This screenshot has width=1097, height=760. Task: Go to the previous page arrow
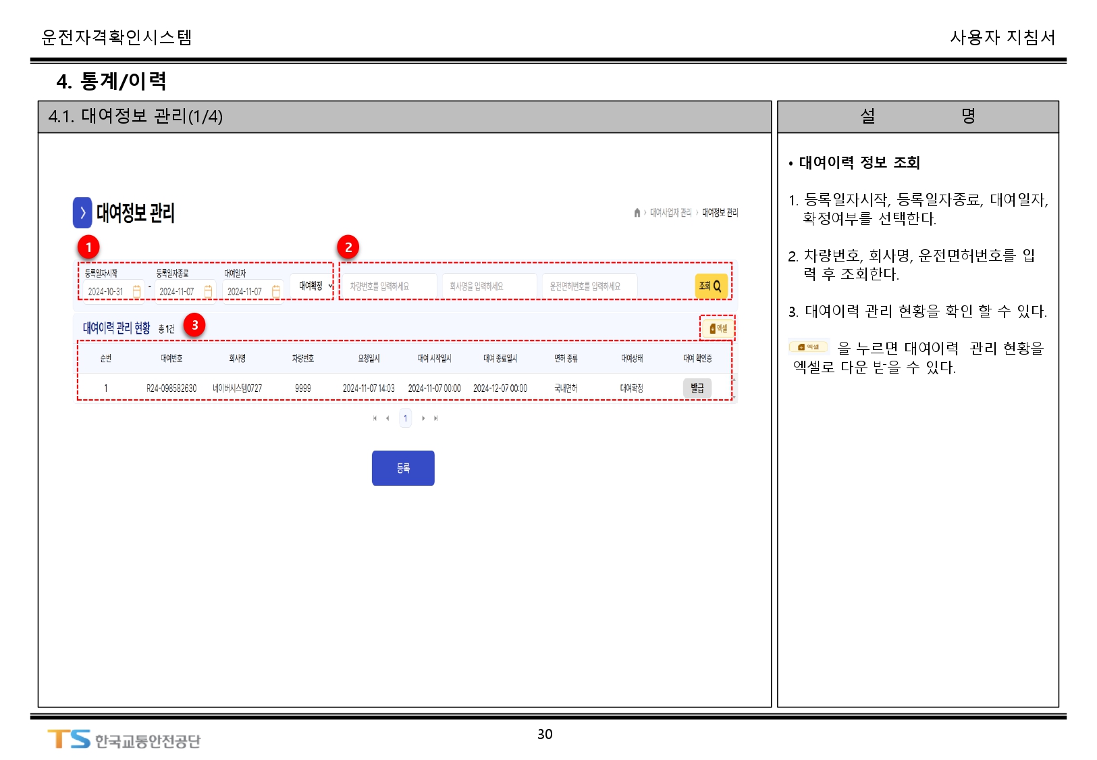coord(387,418)
